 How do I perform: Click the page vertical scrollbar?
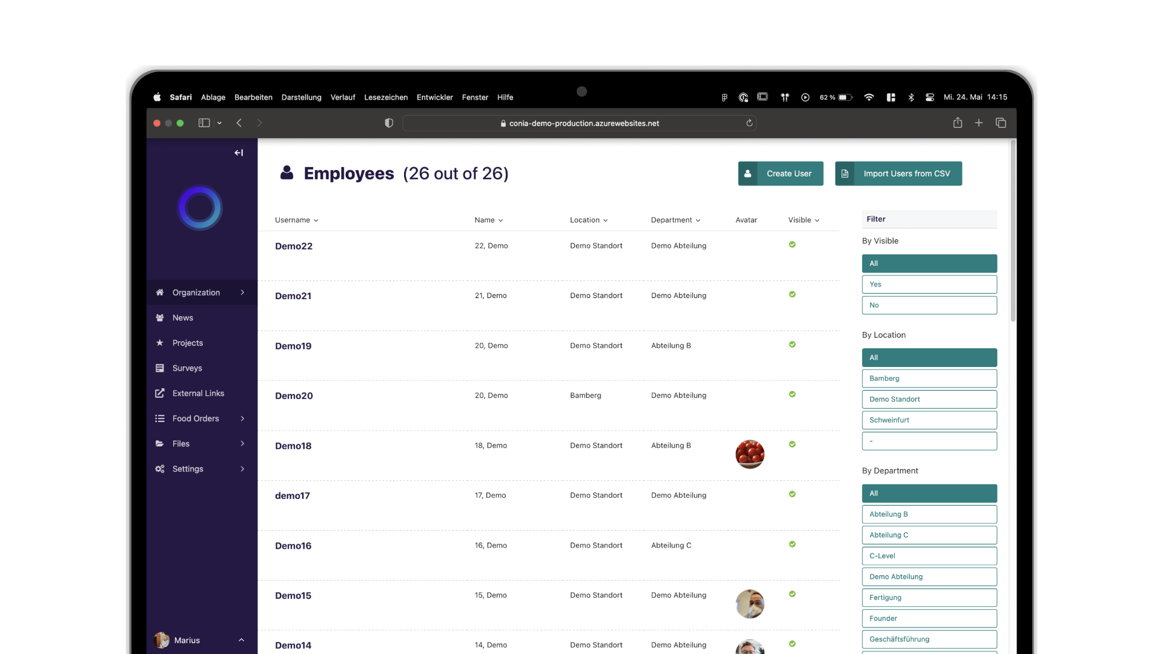1013,230
